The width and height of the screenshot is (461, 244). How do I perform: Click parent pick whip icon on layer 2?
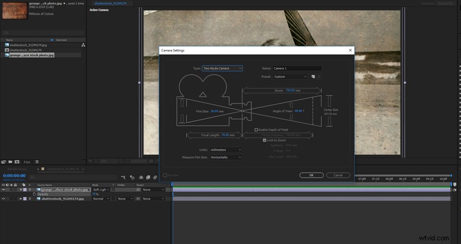[x=138, y=199]
